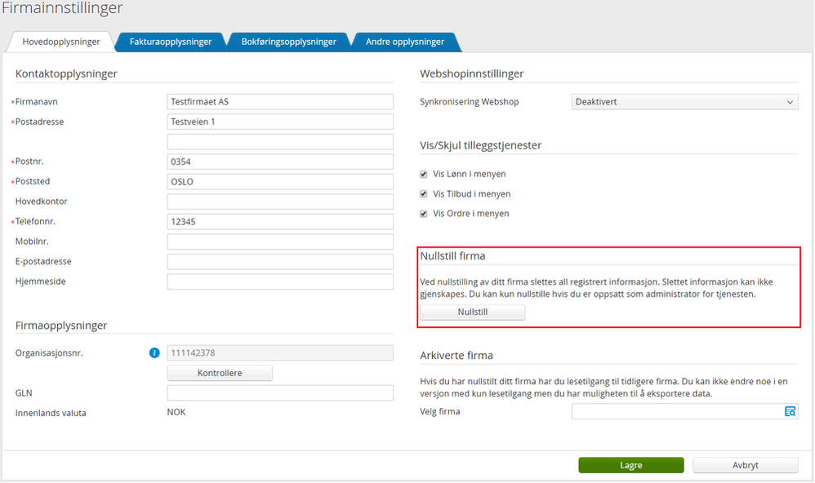The width and height of the screenshot is (815, 483).
Task: Click the GLN input field
Action: (x=280, y=393)
